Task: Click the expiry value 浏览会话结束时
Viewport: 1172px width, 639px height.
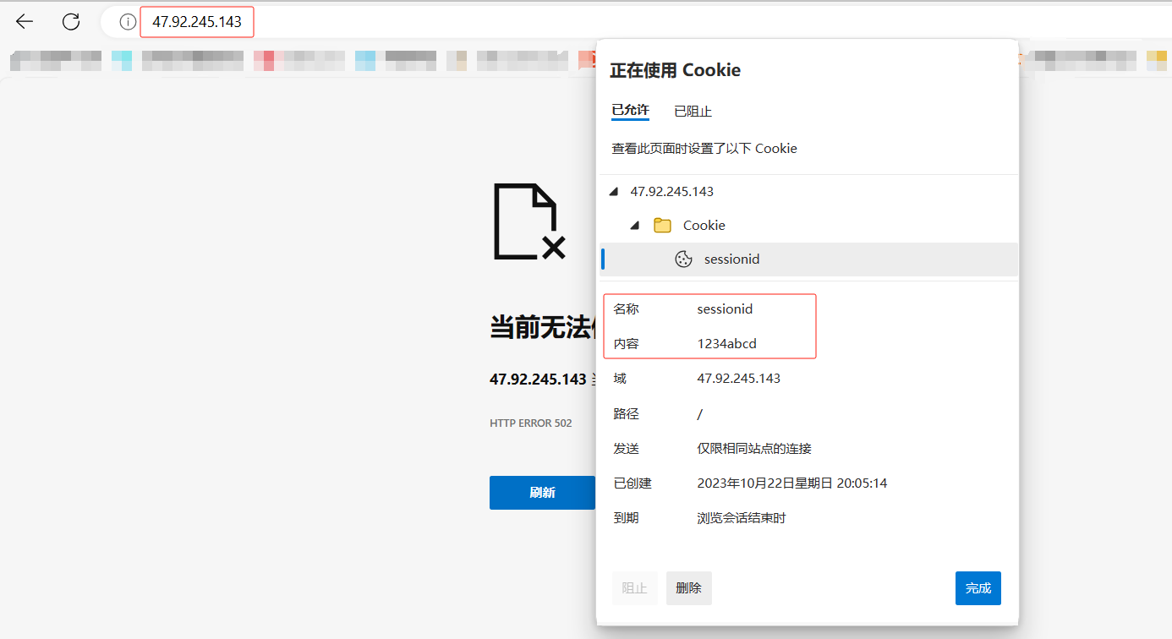Action: pos(742,517)
